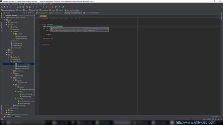
Task: Open the Project side tool tab
Action: click(x=1, y=16)
